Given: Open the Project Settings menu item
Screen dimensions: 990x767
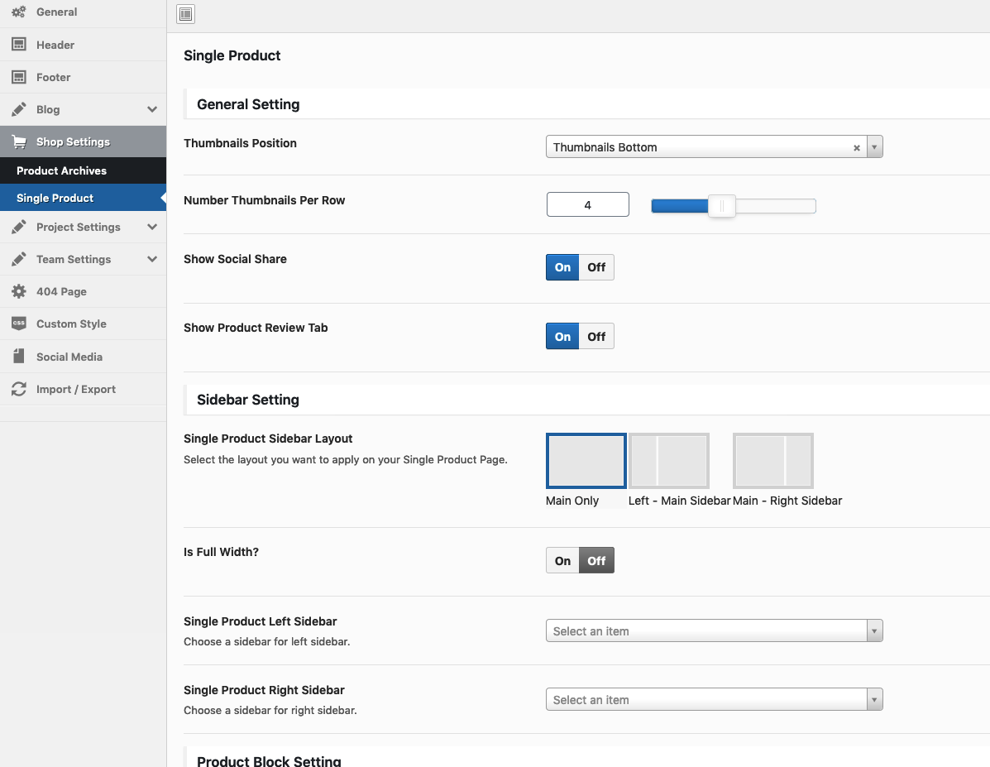Looking at the screenshot, I should 79,227.
